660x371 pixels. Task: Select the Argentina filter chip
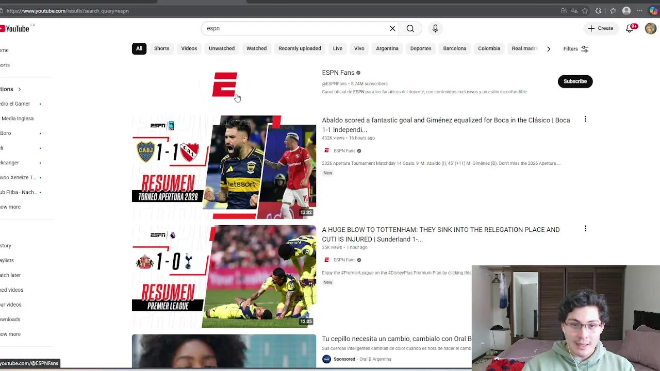pyautogui.click(x=387, y=48)
